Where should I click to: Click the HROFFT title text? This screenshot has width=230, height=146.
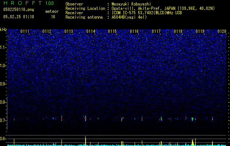pyautogui.click(x=23, y=3)
